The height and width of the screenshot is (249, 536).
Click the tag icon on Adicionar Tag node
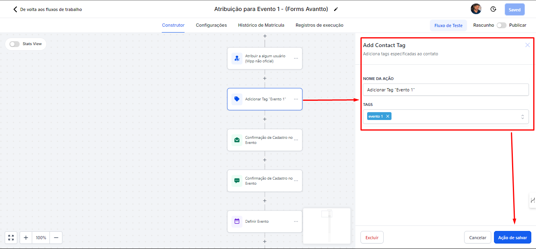(x=237, y=99)
